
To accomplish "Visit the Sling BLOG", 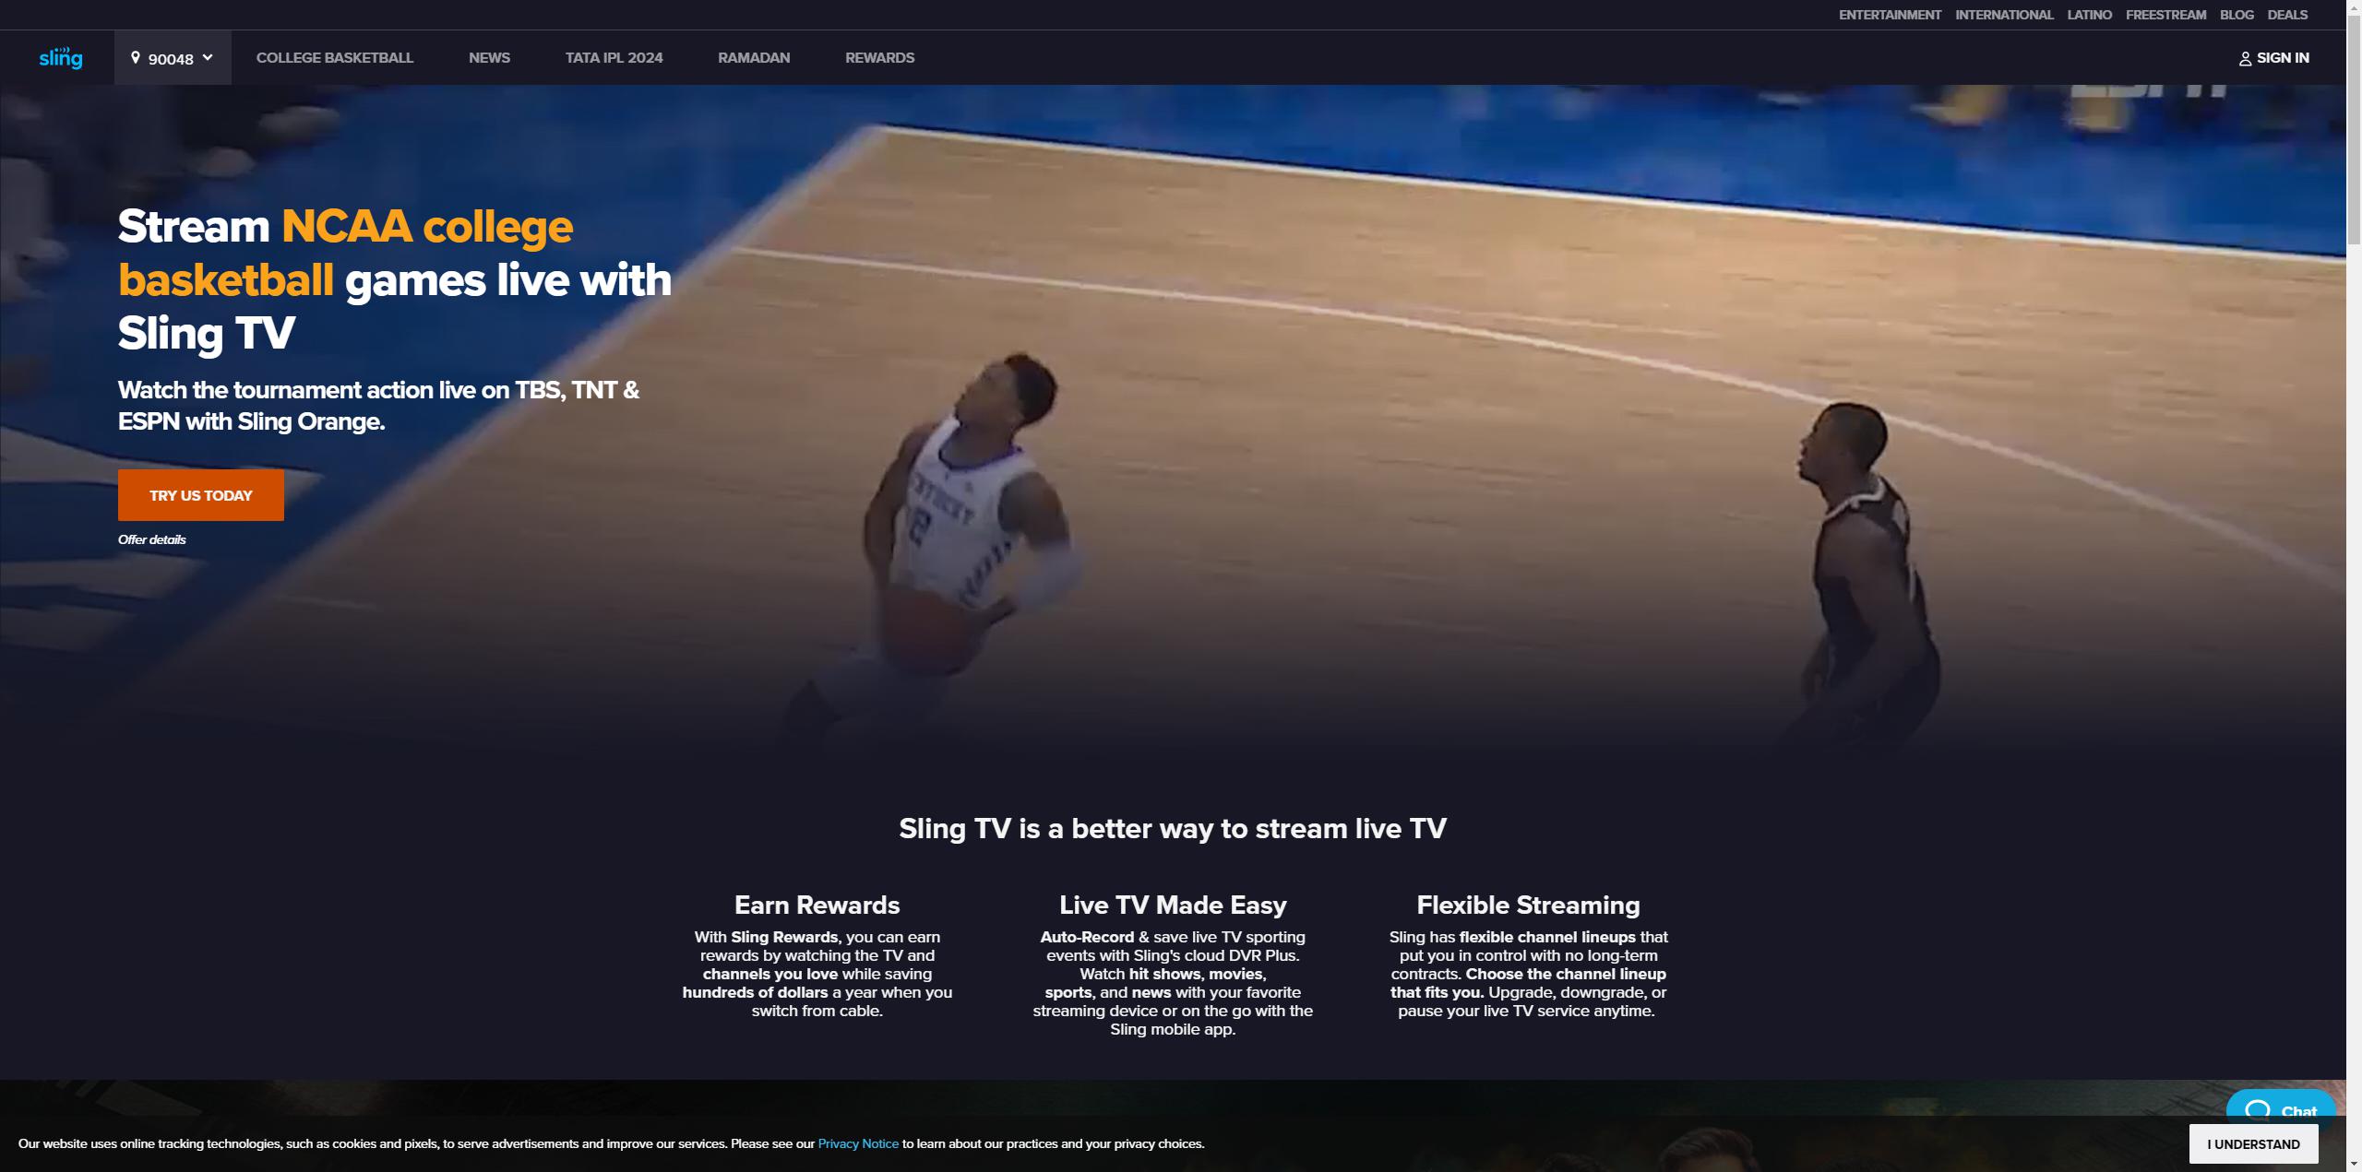I will point(2236,14).
